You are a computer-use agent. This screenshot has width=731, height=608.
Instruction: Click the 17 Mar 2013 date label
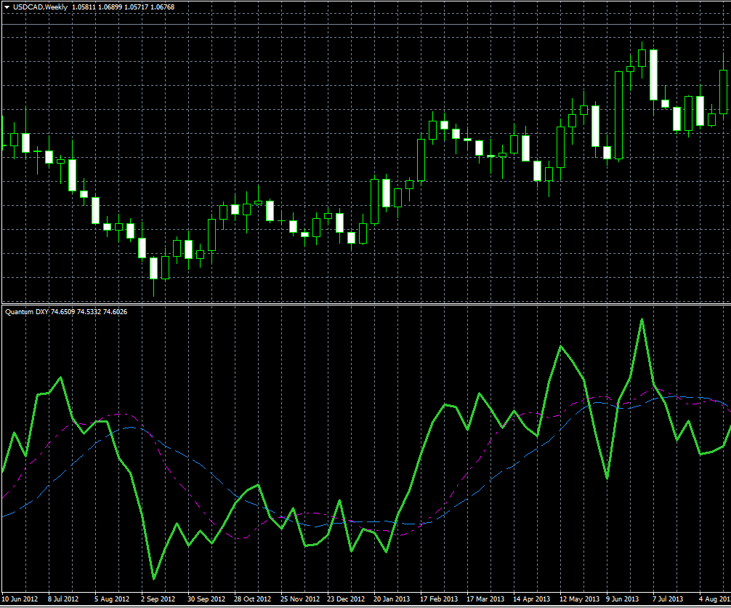coord(485,599)
